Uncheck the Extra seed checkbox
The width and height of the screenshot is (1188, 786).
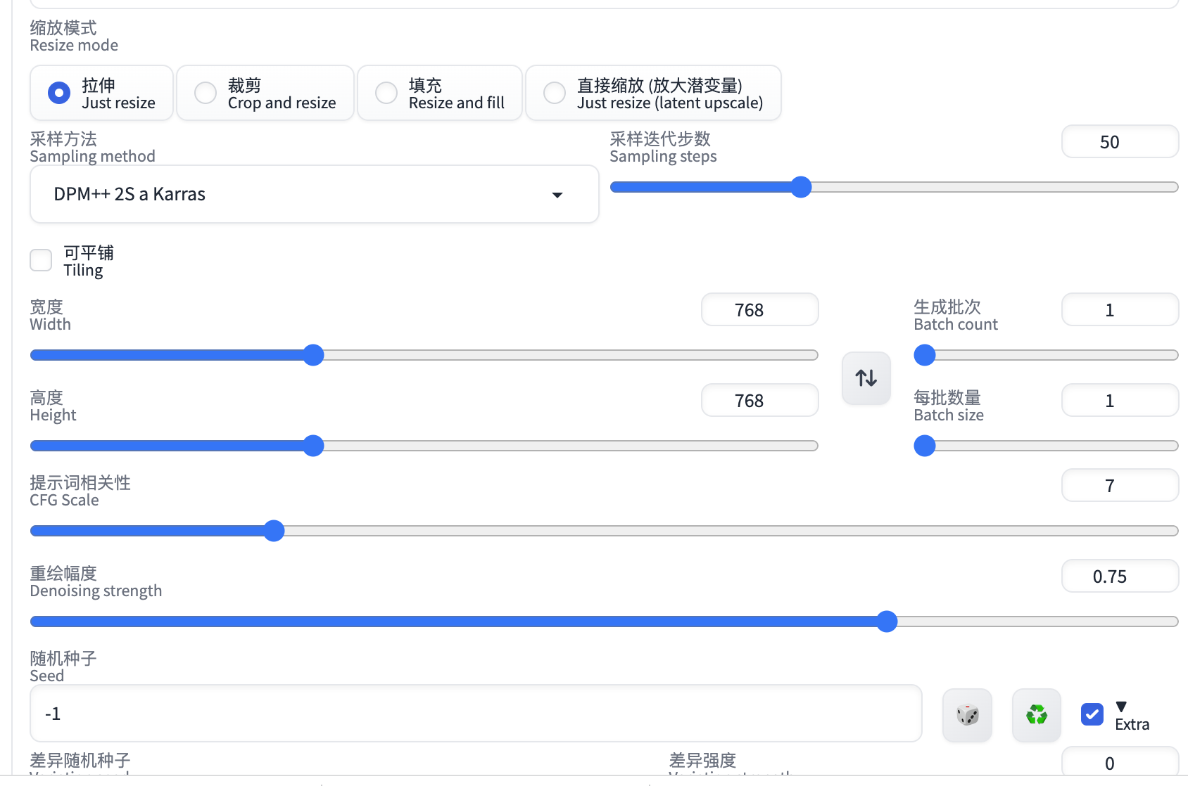[1092, 714]
